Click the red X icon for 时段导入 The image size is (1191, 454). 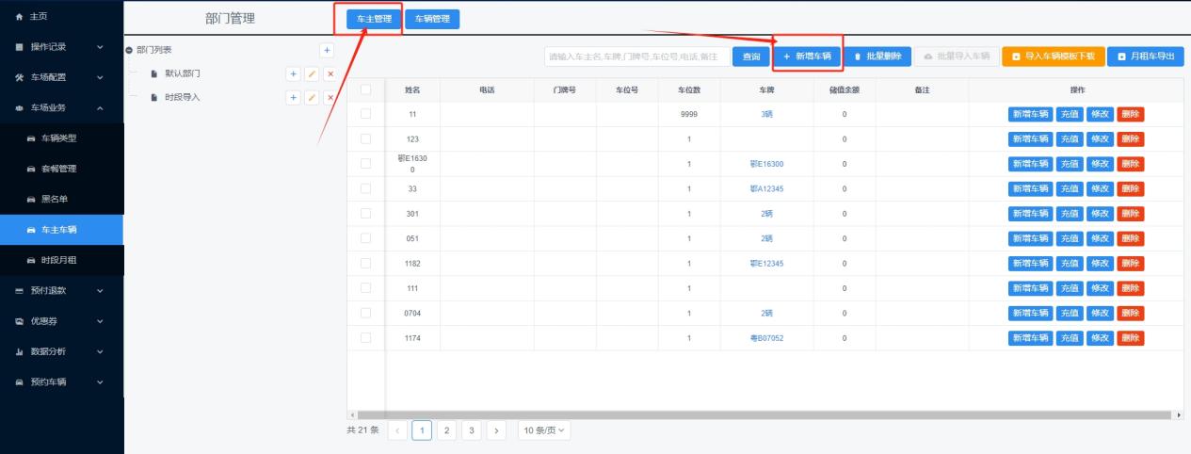(x=330, y=98)
